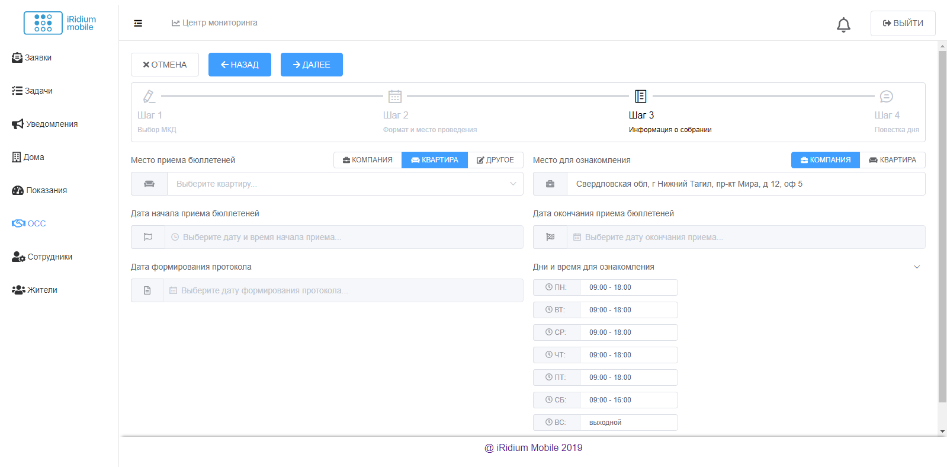Select КВАРТИРА for place of familiarization

coord(893,160)
